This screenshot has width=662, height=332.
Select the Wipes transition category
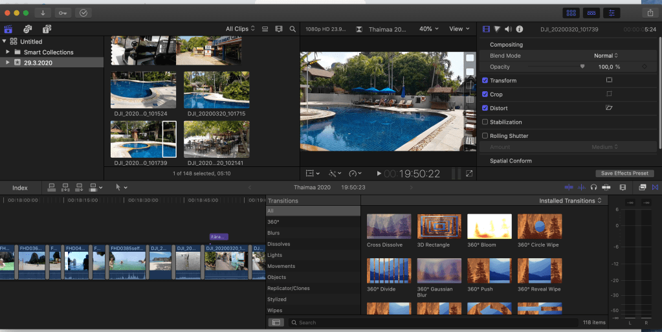coord(276,310)
